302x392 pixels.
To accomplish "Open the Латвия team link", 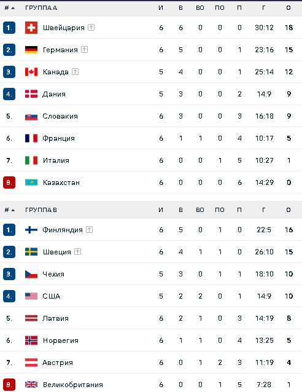I will tap(55, 318).
